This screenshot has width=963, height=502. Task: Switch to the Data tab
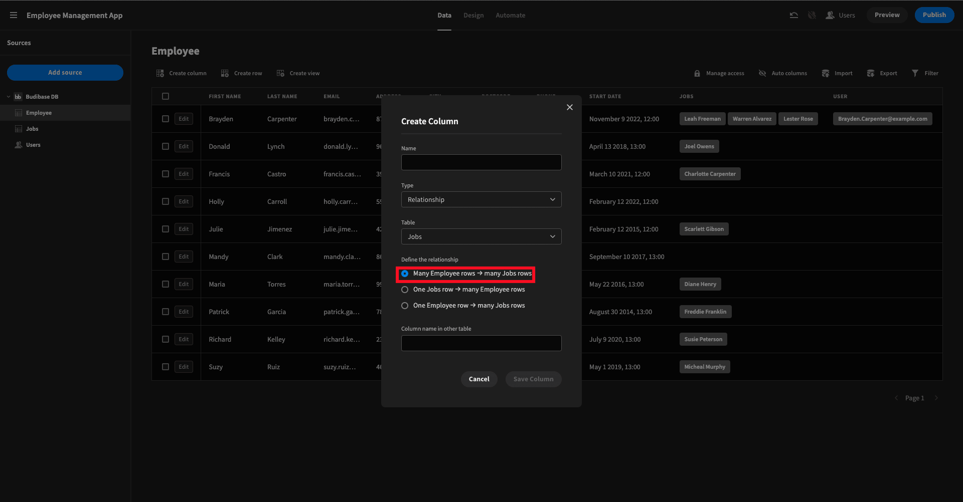pos(444,16)
